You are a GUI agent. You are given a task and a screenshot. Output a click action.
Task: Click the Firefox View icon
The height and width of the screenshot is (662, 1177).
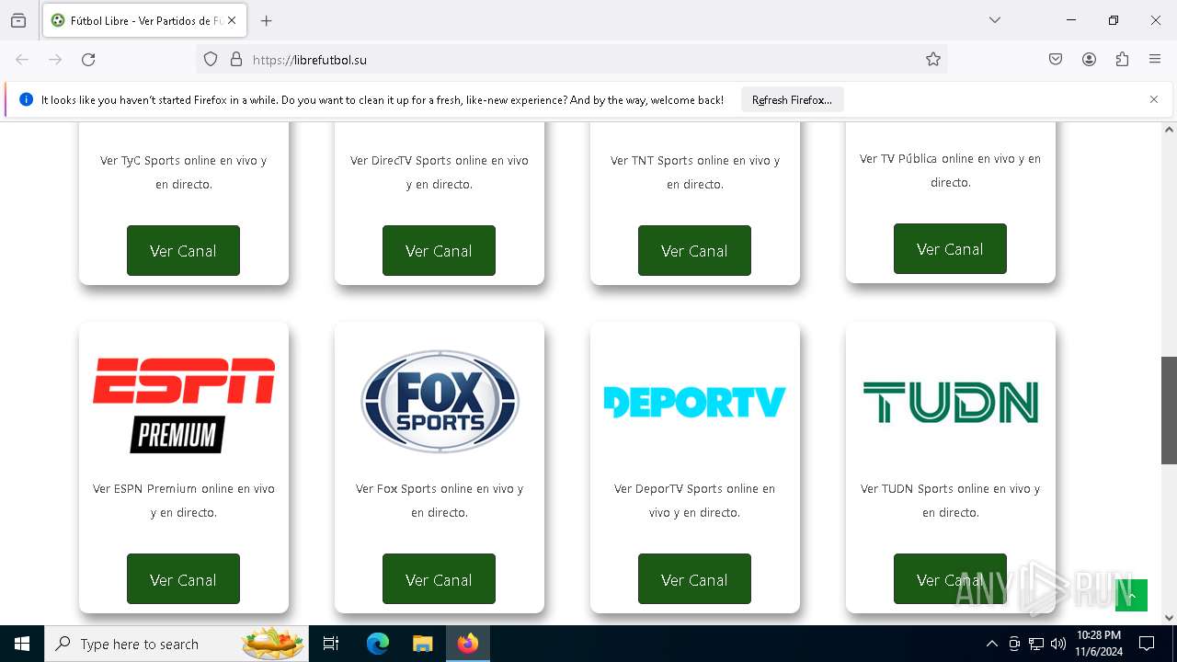[18, 20]
